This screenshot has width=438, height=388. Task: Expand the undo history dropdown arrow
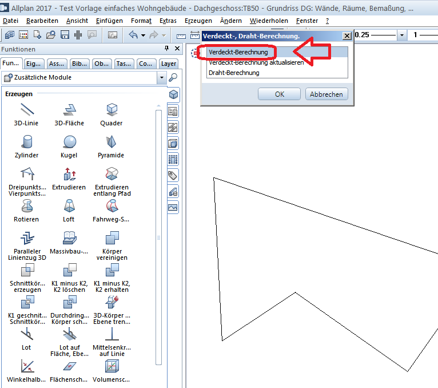143,35
